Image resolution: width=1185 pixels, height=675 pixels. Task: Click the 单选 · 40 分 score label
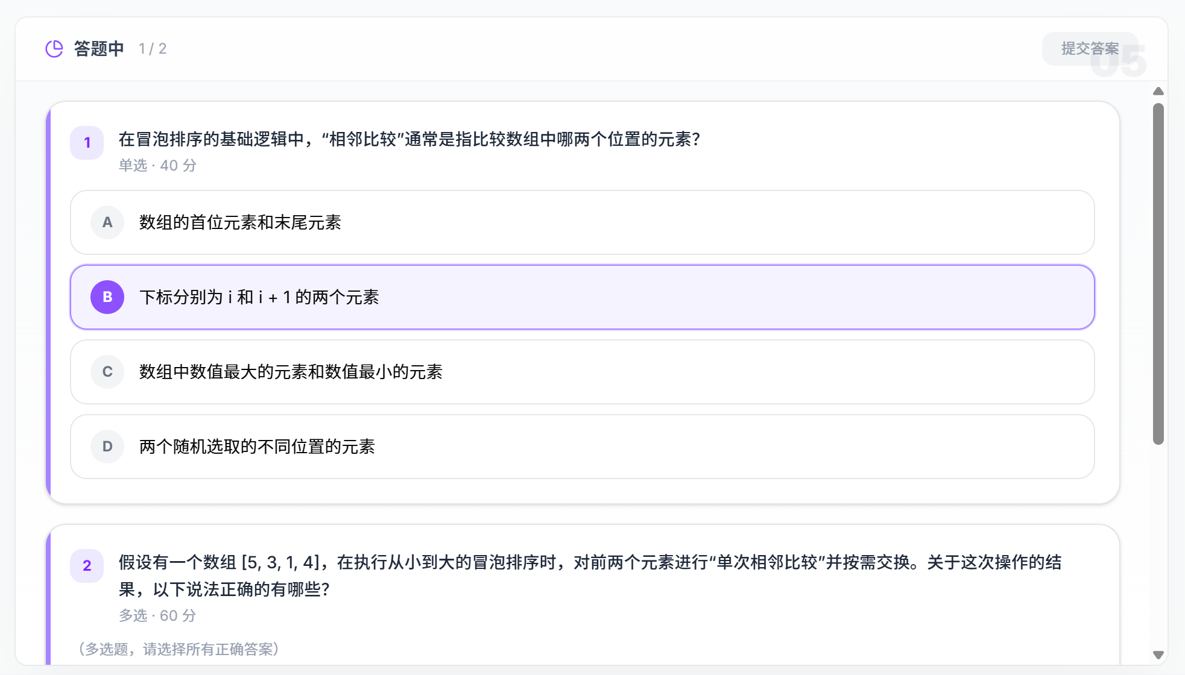157,165
